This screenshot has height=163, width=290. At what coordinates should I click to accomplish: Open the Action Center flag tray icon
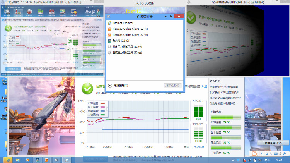coord(244,160)
